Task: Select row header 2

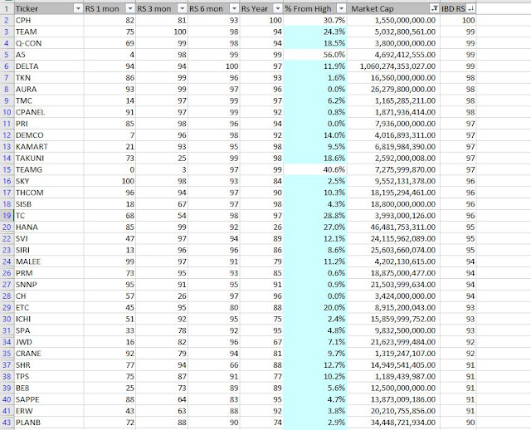Action: click(x=7, y=20)
